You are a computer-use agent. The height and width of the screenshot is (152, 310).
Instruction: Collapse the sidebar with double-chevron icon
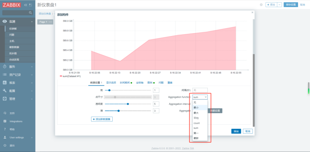(25, 5)
